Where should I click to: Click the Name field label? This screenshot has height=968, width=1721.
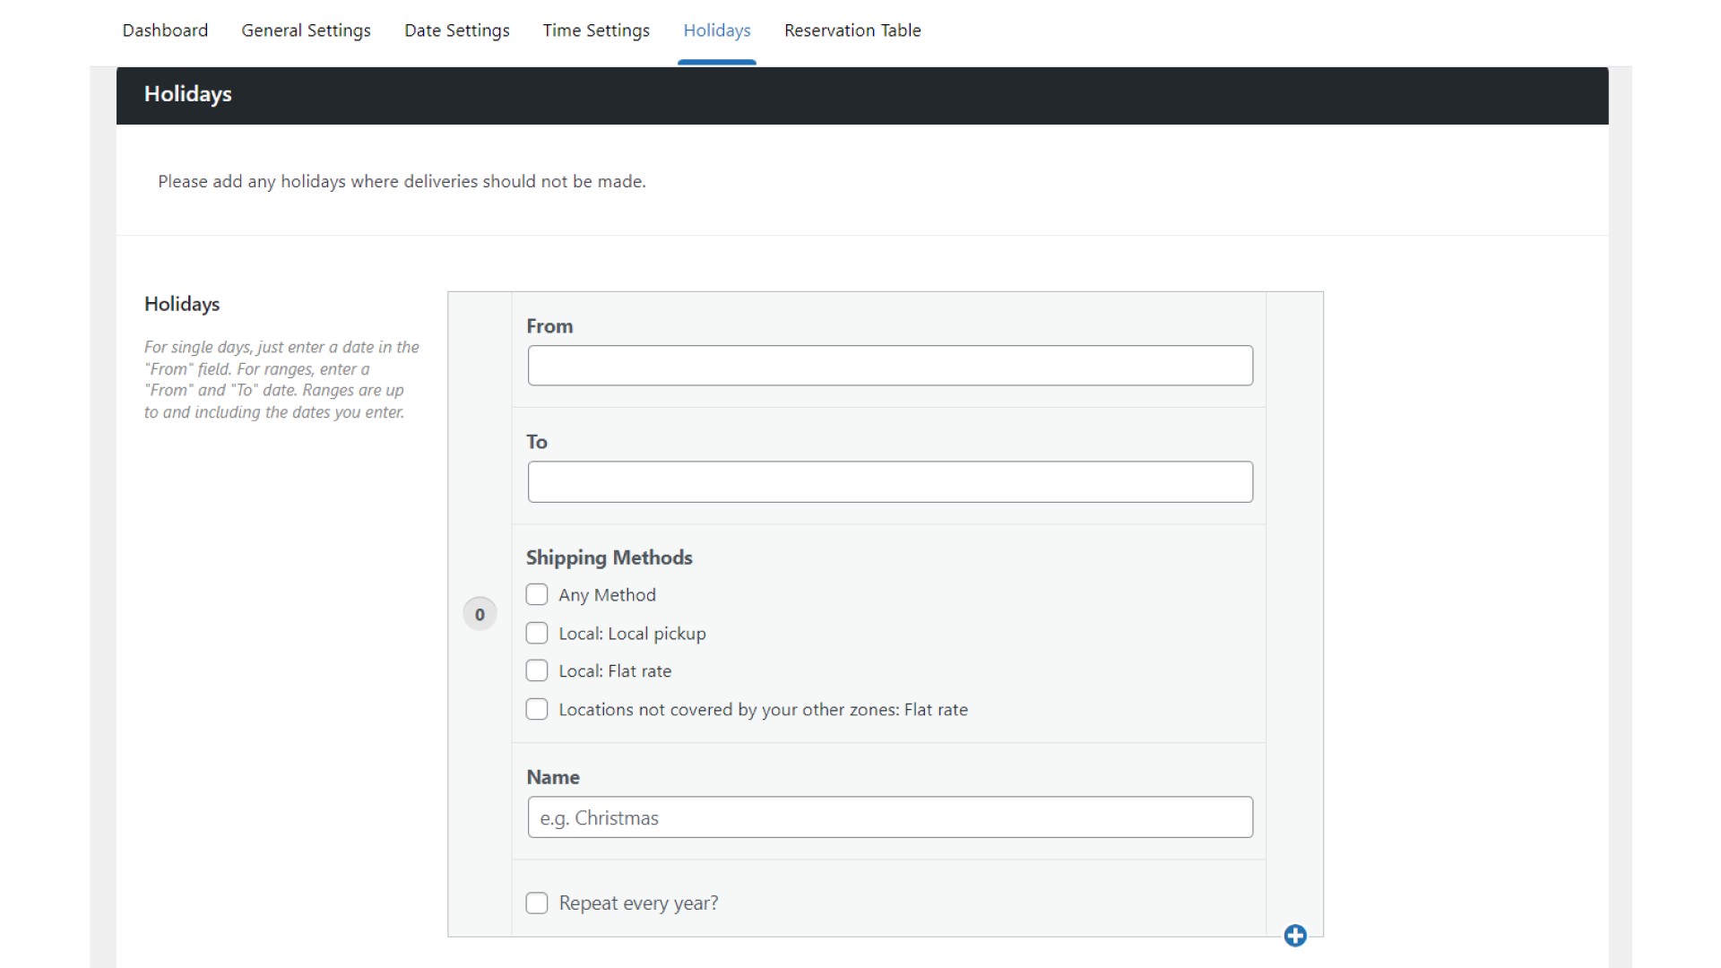pyautogui.click(x=552, y=777)
